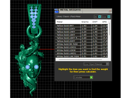The height and width of the screenshot is (98, 131).
Task: Click the Library: Classic - (Fast)-Metal label
Action: coord(69,17)
